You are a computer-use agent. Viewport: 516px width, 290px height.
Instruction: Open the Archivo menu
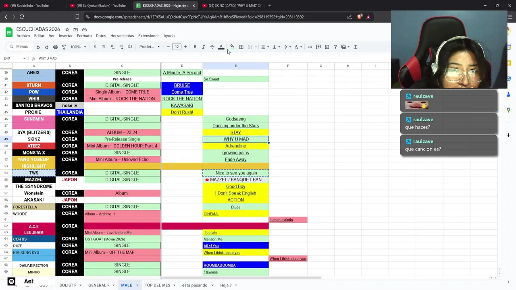point(23,36)
